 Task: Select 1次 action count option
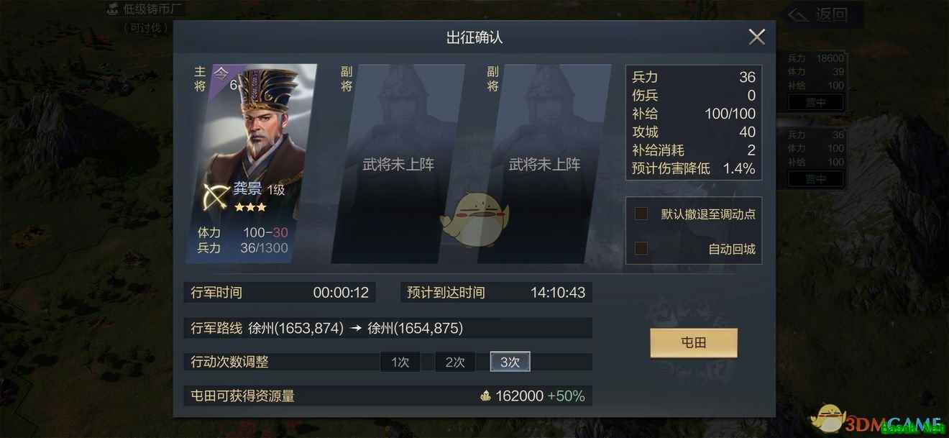(x=400, y=362)
